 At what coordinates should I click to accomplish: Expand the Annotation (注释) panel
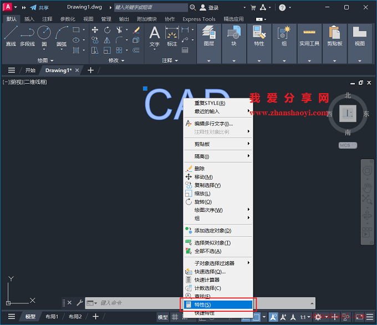tap(170, 60)
